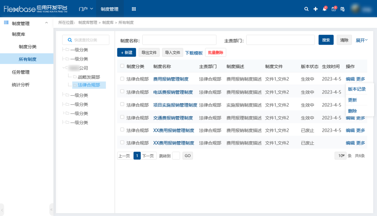Open the page size dropdown showing 10
377x216 pixels.
click(x=340, y=155)
